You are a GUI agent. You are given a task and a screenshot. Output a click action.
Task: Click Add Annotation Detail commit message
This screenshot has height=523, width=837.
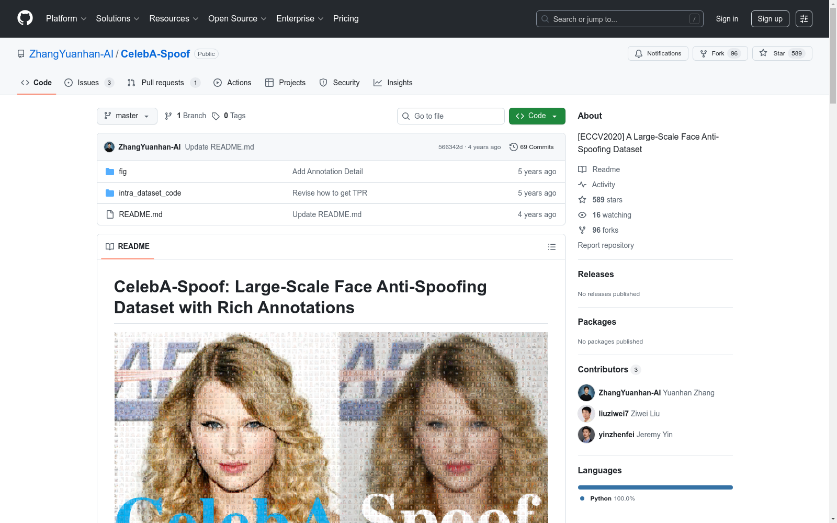[x=327, y=172]
